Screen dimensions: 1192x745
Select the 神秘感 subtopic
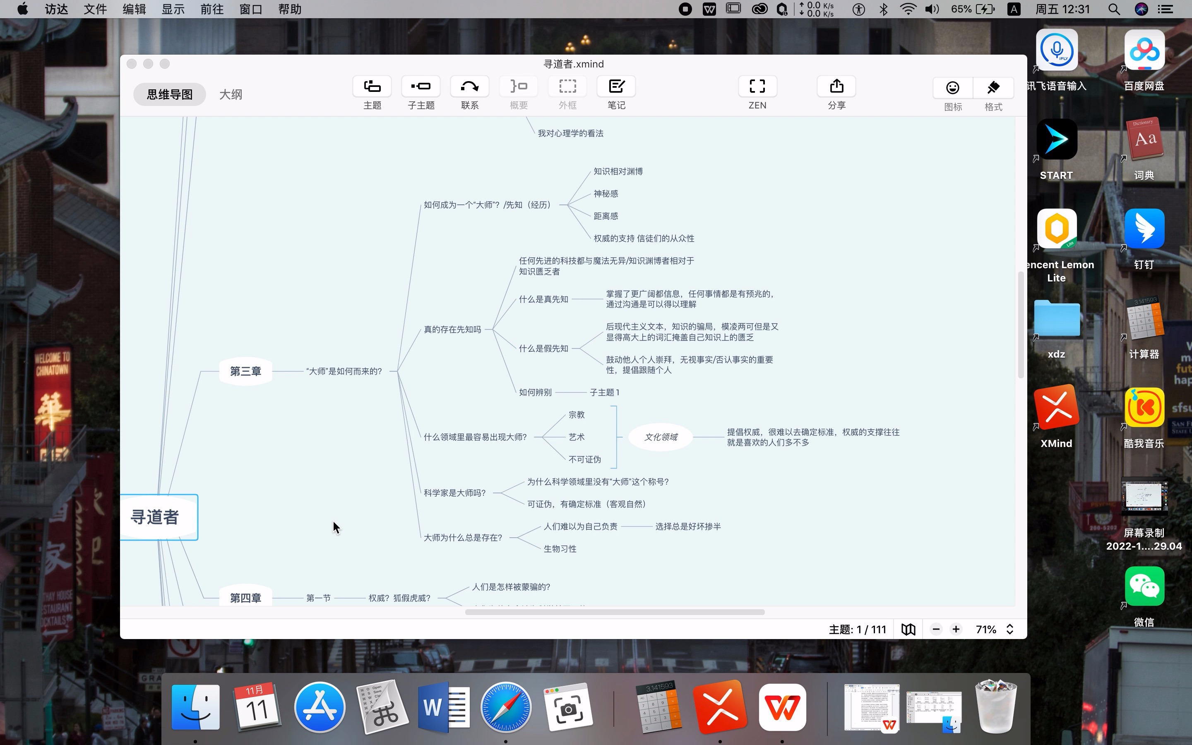pos(606,194)
